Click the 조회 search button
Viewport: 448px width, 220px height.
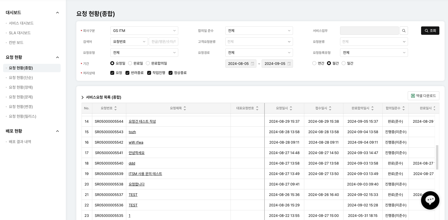(x=430, y=31)
